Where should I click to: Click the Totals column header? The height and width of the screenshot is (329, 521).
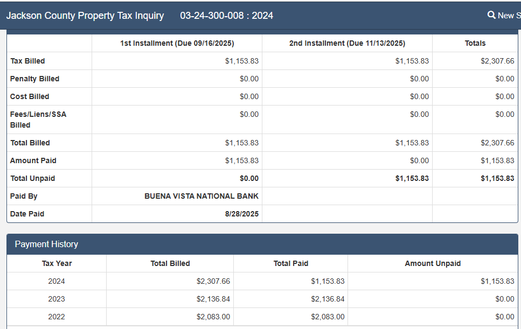click(475, 43)
